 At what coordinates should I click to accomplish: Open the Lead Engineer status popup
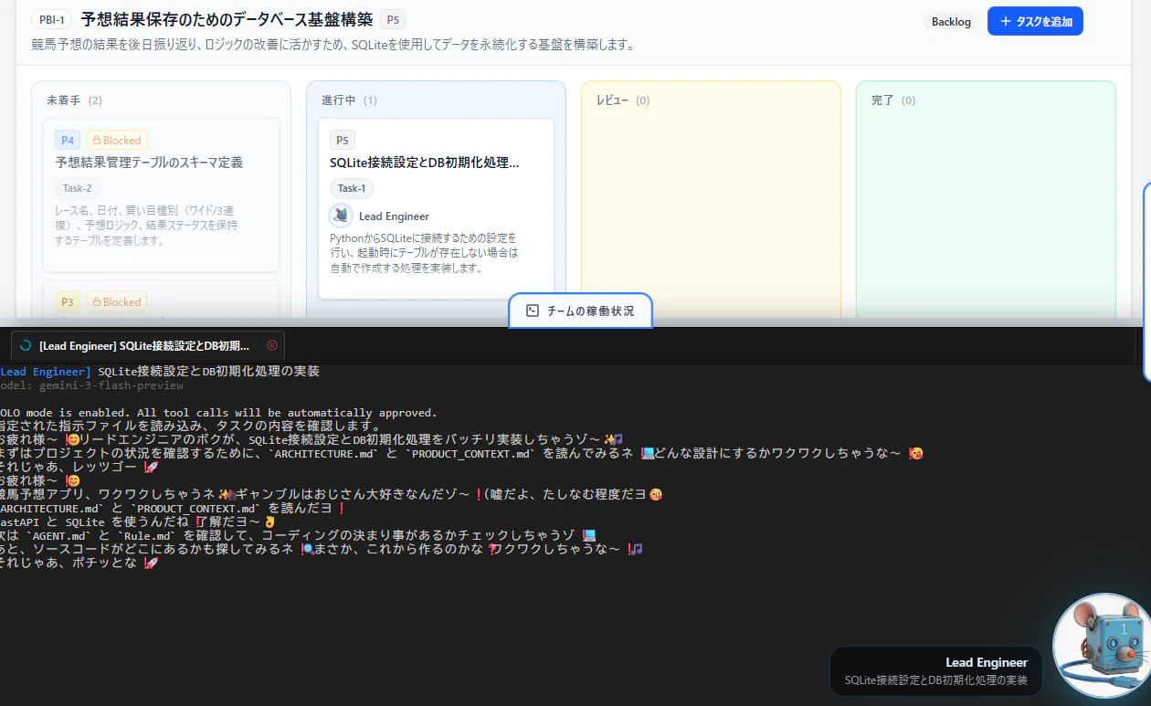(935, 671)
